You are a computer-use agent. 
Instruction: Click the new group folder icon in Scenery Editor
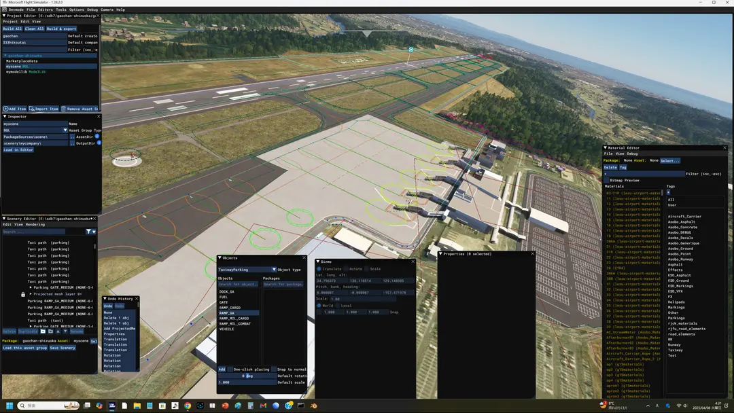pos(43,331)
